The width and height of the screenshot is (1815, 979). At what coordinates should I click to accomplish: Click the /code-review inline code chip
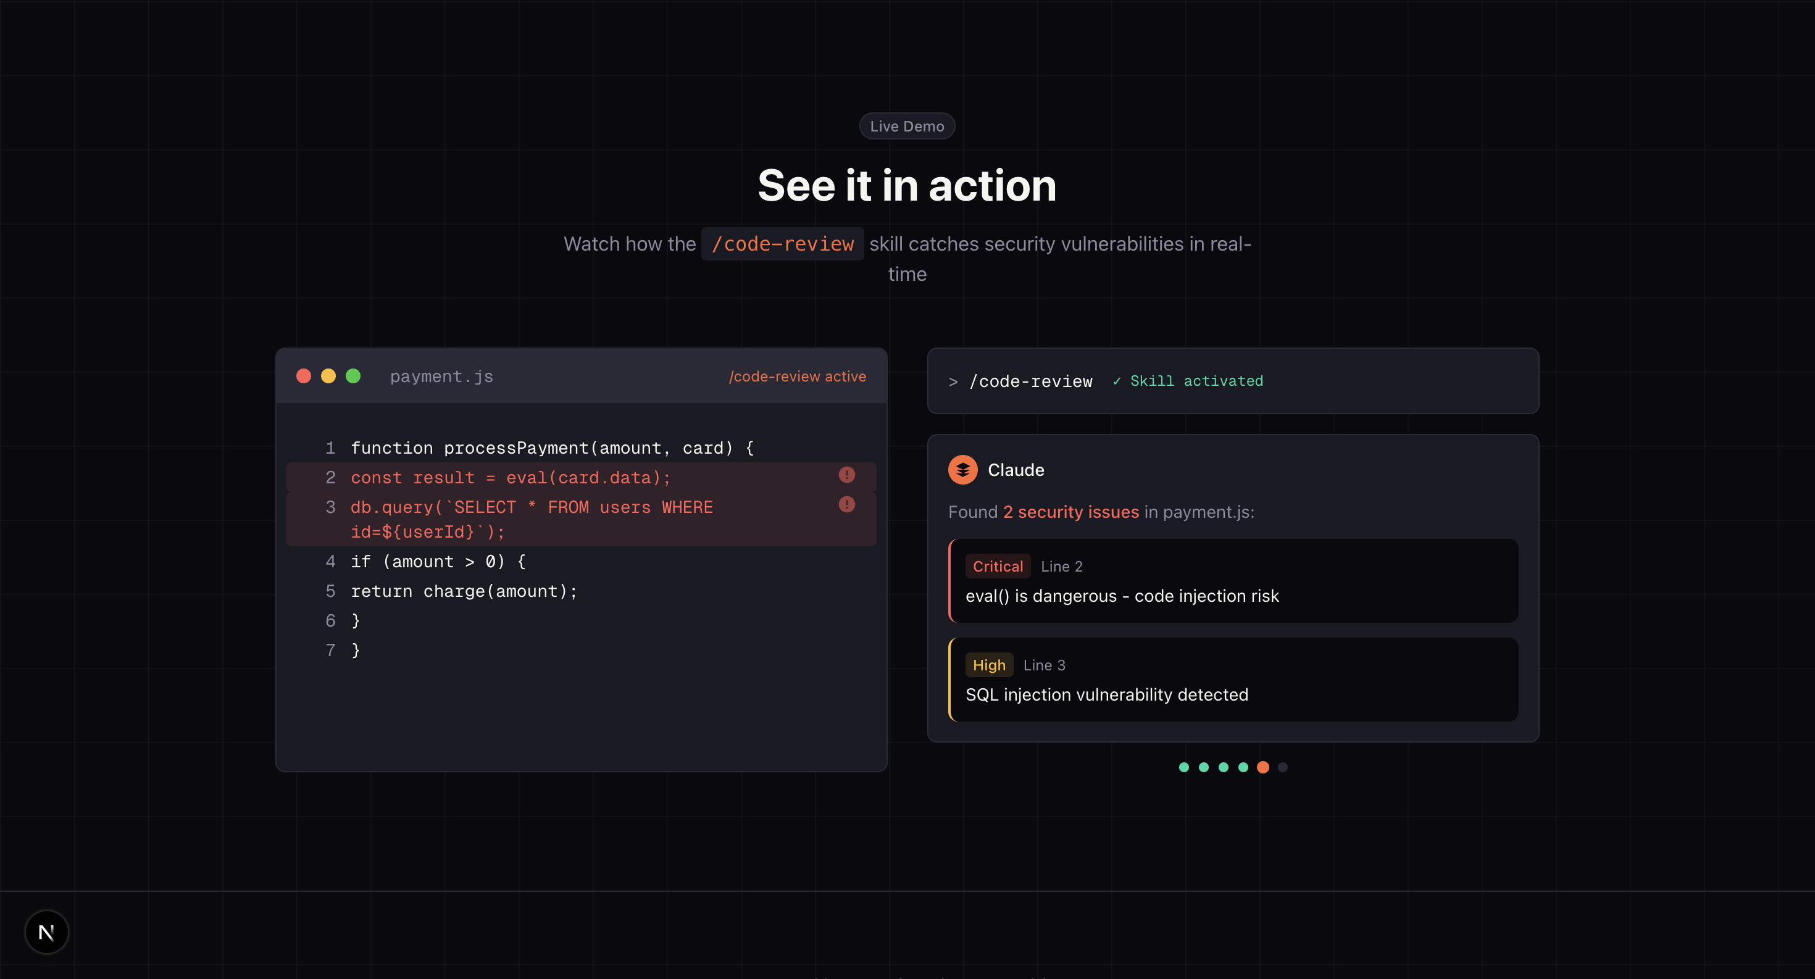coord(782,244)
